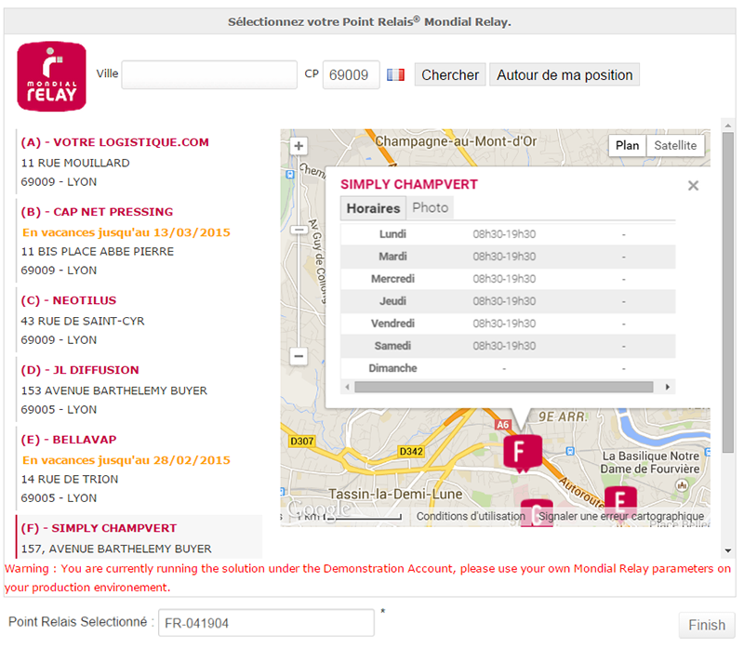
Task: Click the D342 road label on map
Action: pos(411,451)
